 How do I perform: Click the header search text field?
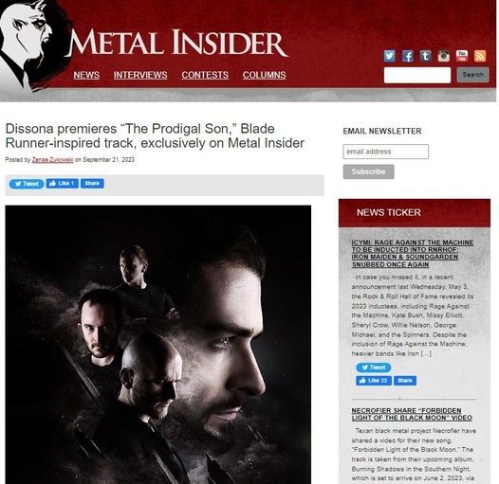pos(417,75)
